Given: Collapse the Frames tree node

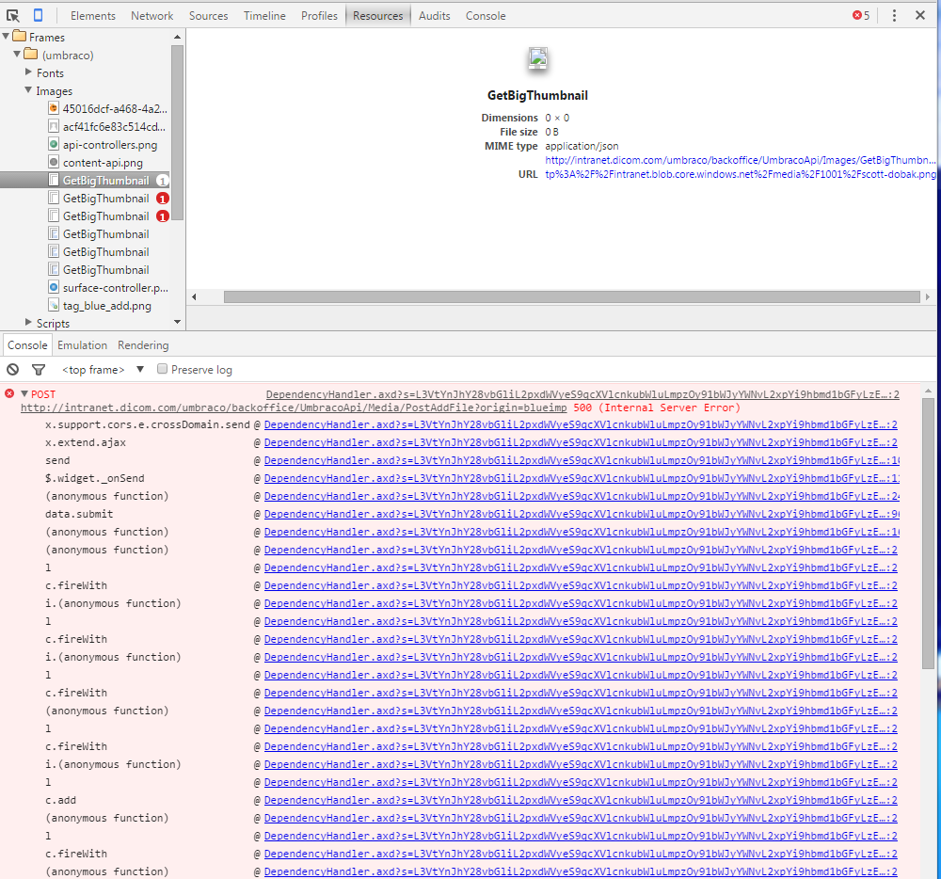Looking at the screenshot, I should click(6, 37).
